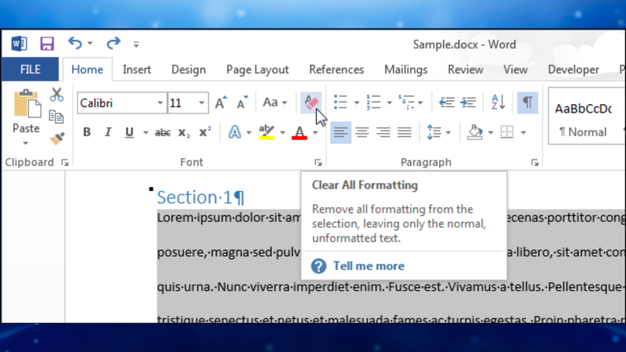
Task: Open the Clipboard pane launcher
Action: pos(65,163)
